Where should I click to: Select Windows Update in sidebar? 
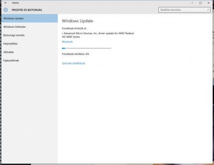pyautogui.click(x=30, y=18)
